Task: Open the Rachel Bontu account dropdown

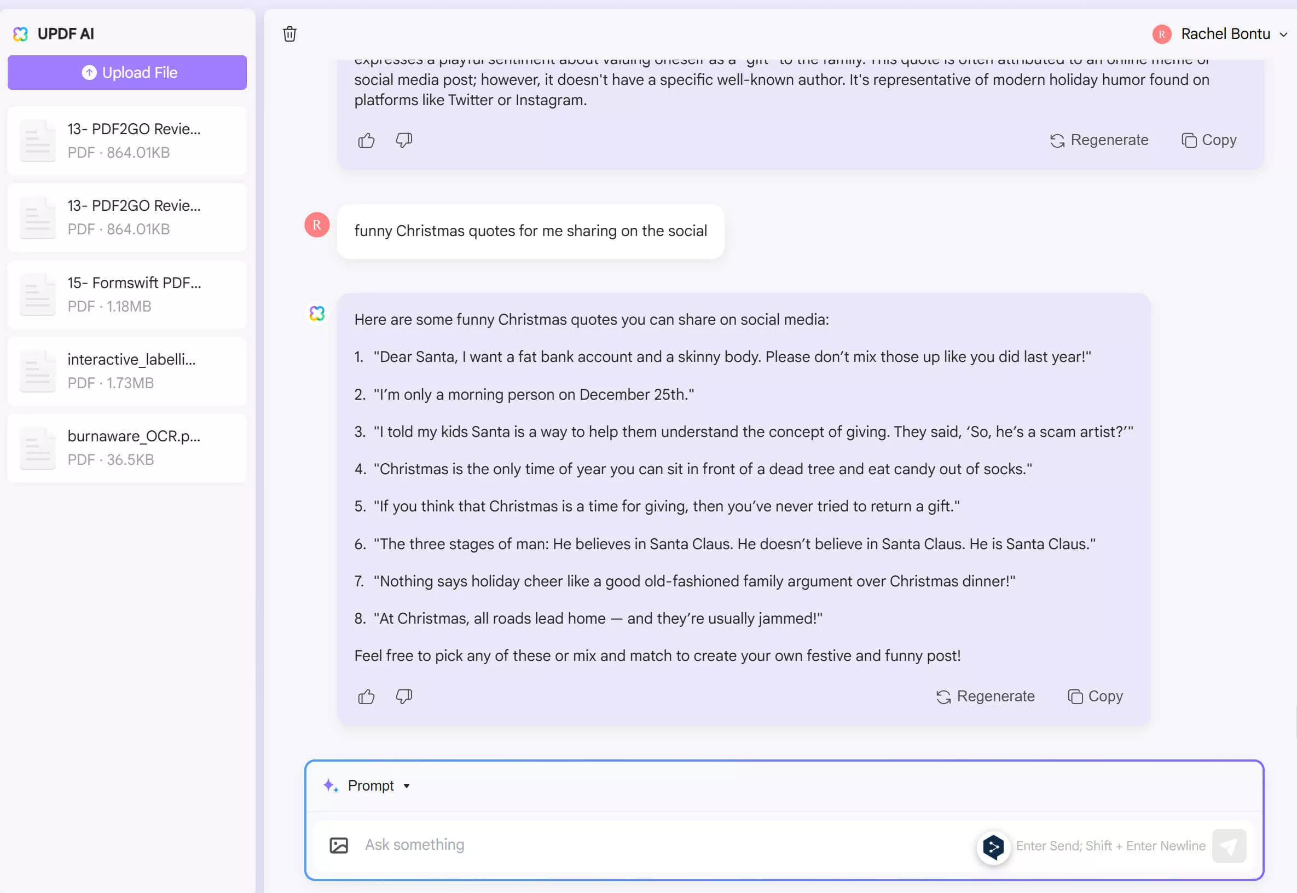Action: click(x=1282, y=34)
